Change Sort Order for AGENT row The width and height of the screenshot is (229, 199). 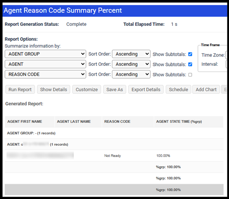[131, 64]
